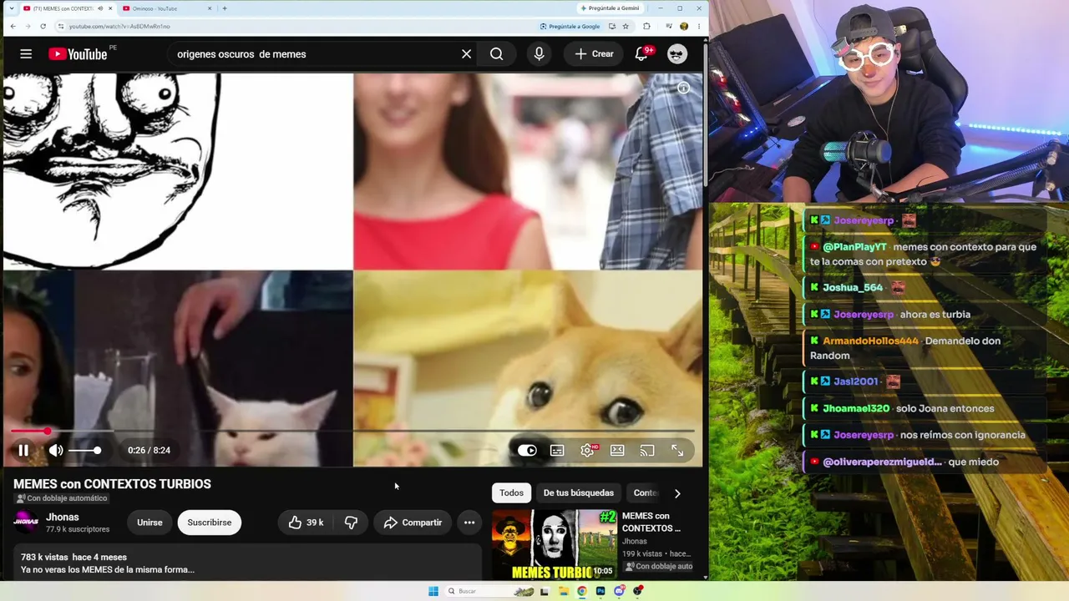Mute the video with the speaker icon
The width and height of the screenshot is (1069, 601).
coord(56,451)
